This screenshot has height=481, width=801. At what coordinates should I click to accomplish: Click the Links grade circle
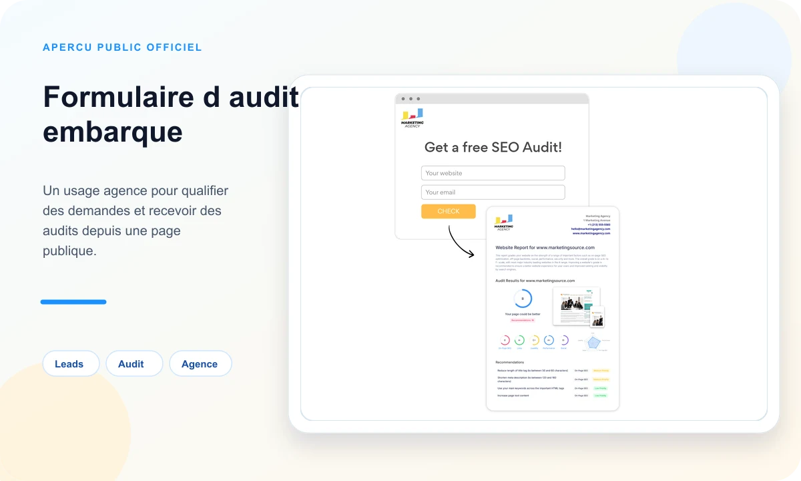(519, 340)
